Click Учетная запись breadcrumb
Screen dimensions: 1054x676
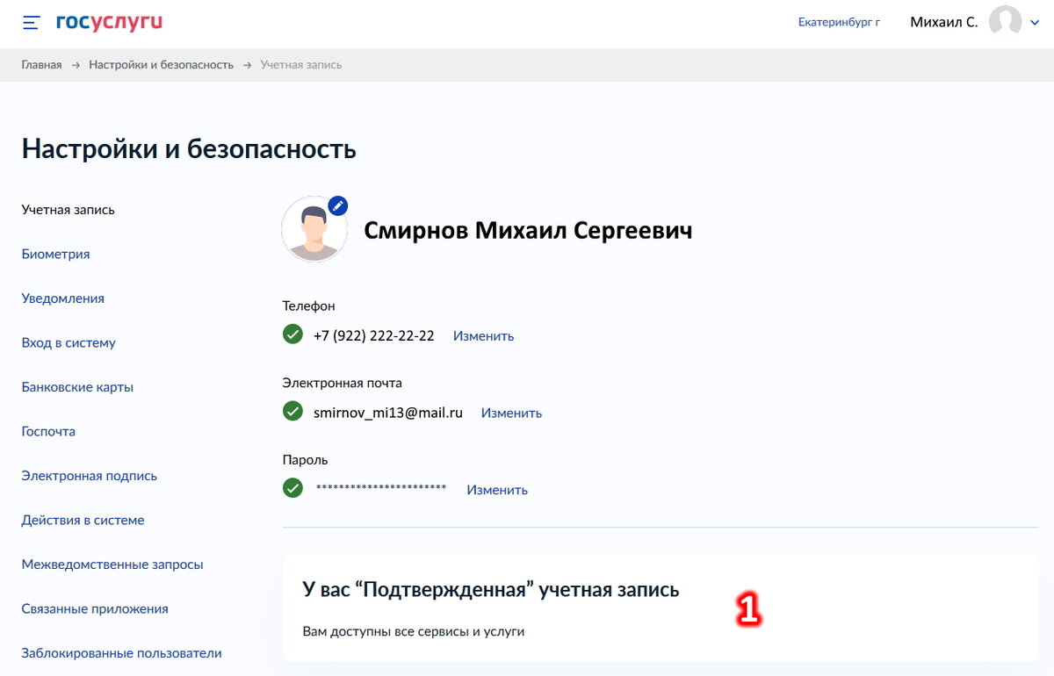coord(301,65)
